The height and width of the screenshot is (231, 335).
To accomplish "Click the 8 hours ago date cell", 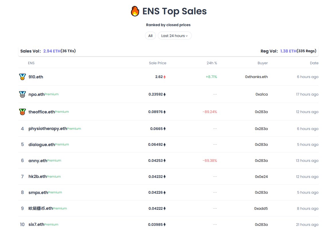I will click(307, 209).
